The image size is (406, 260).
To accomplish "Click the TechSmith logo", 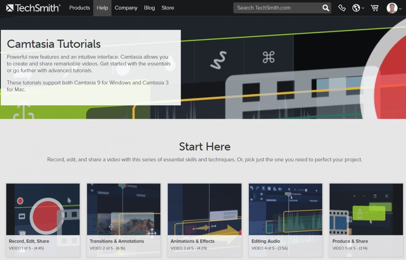I will [x=33, y=8].
